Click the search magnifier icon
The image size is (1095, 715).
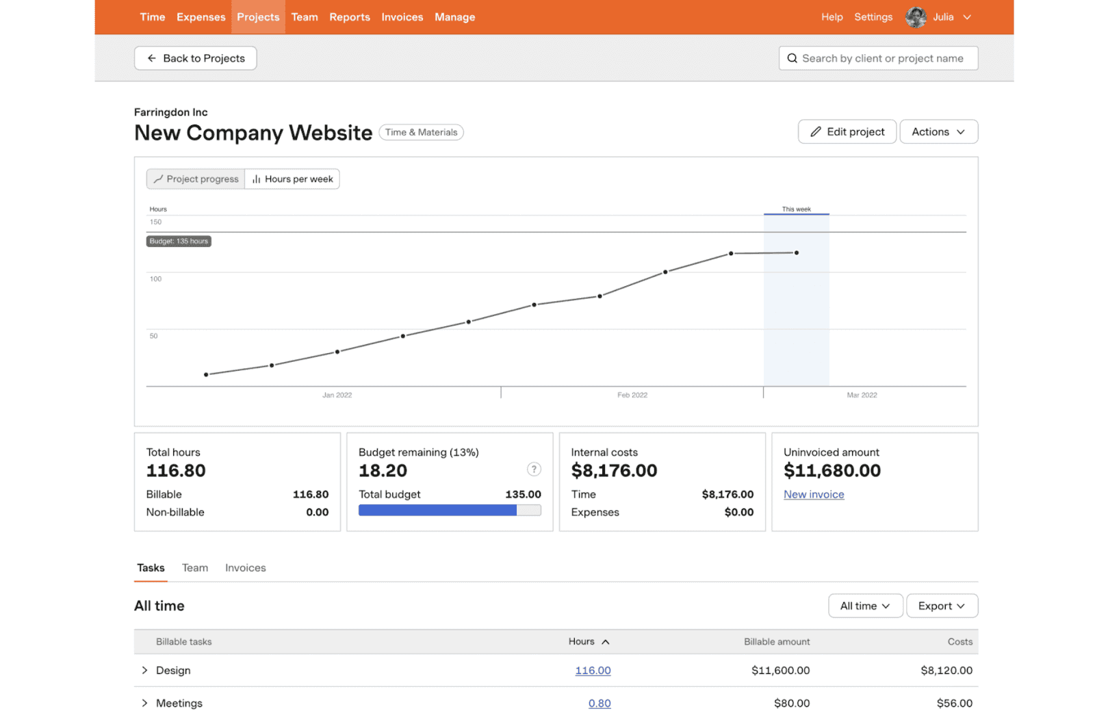click(x=793, y=58)
